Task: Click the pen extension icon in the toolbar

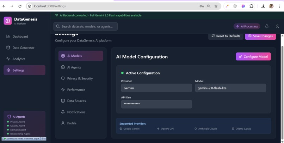Action: click(x=227, y=6)
